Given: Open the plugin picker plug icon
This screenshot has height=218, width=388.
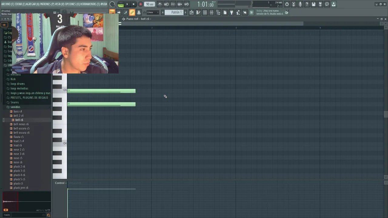Looking at the screenshot, I should pos(232,12).
